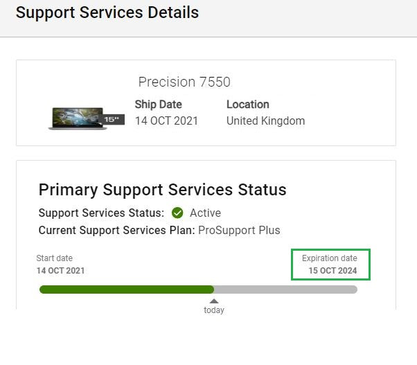
Task: Click the today triangle marker
Action: [214, 301]
